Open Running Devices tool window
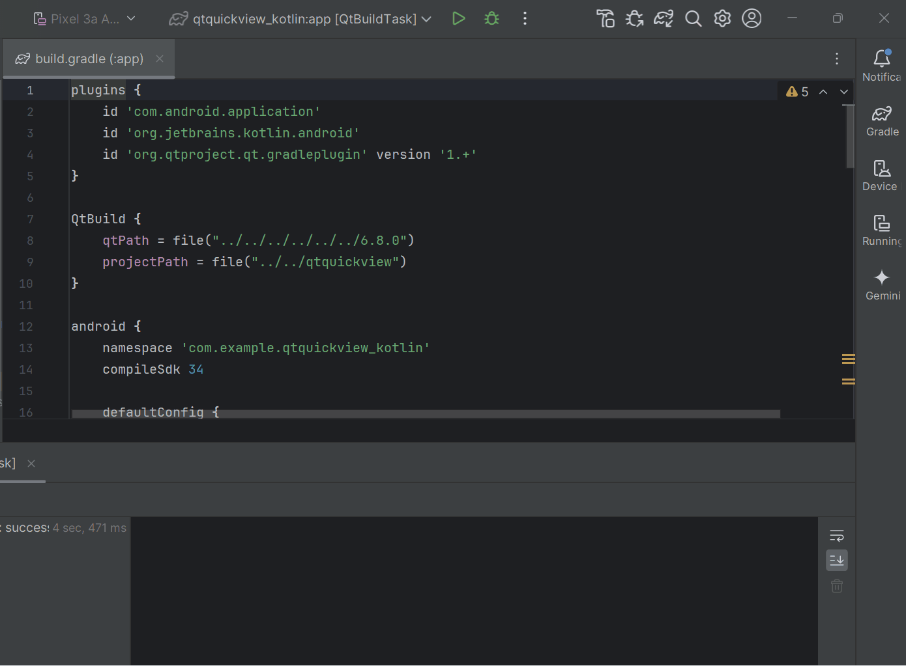This screenshot has width=906, height=666. tap(881, 231)
